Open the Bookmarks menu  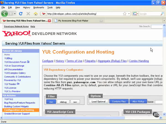pos(39,7)
